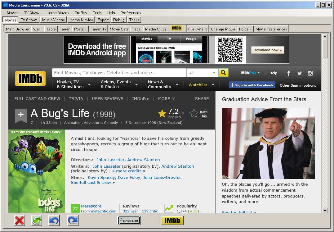This screenshot has width=334, height=232.
Task: Click A Bug's Life poster thumbnail
Action: coord(37,171)
